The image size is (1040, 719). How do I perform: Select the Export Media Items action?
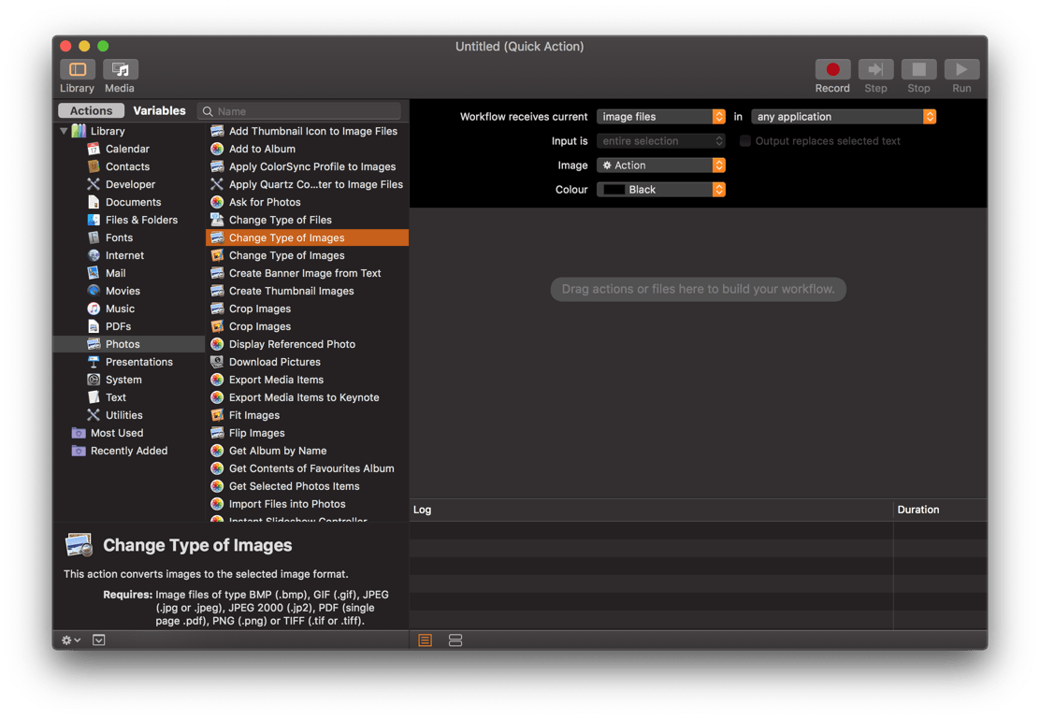[x=307, y=380]
